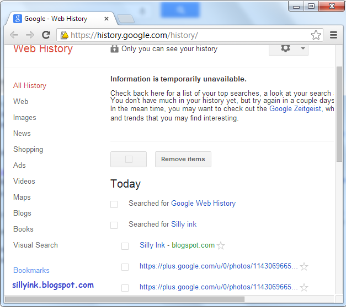Open a new tab with the blank tab button
Image resolution: width=346 pixels, height=307 pixels.
click(126, 19)
